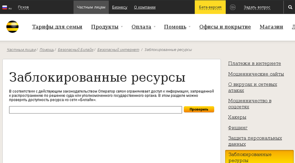295x163 pixels.
Task: Focus the resource address input field
Action: point(95,110)
